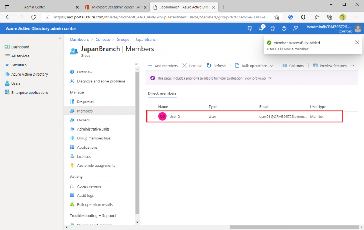Open Audit logs
The width and height of the screenshot is (364, 230).
85,196
